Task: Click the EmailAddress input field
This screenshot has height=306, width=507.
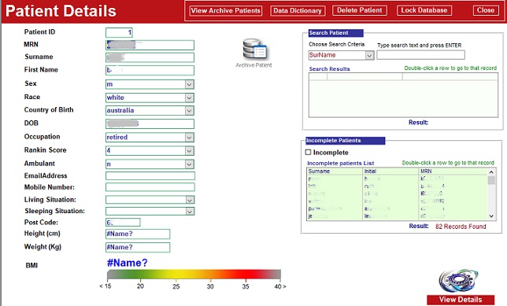Action: coord(150,175)
